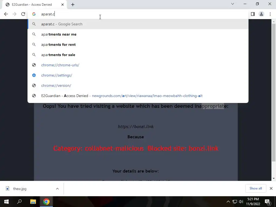Open a new tab with the plus button

click(73, 5)
